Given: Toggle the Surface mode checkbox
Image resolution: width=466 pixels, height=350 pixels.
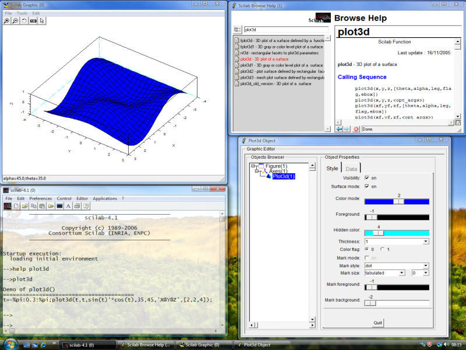Looking at the screenshot, I should pyautogui.click(x=366, y=187).
